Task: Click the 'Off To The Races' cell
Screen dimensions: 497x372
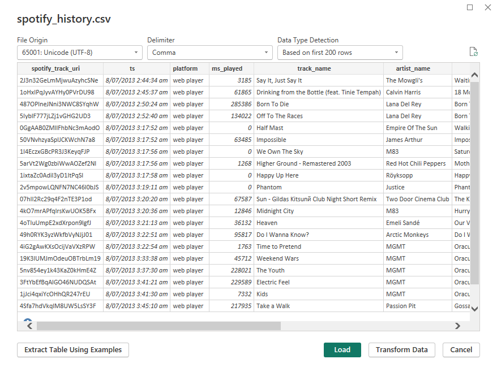Action: click(319, 116)
